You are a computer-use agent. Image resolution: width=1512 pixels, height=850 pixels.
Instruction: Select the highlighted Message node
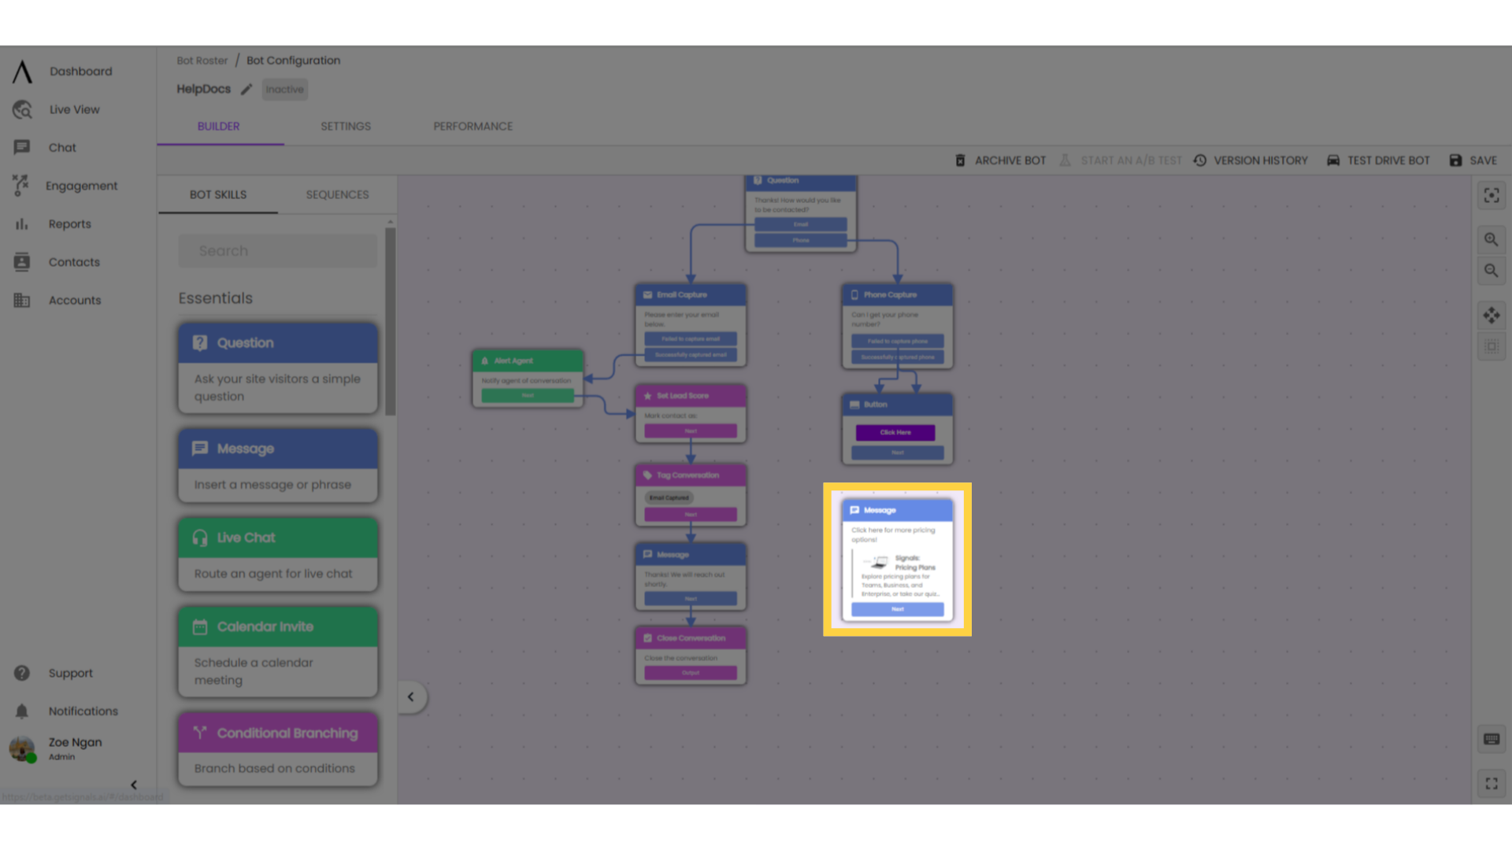pyautogui.click(x=897, y=558)
